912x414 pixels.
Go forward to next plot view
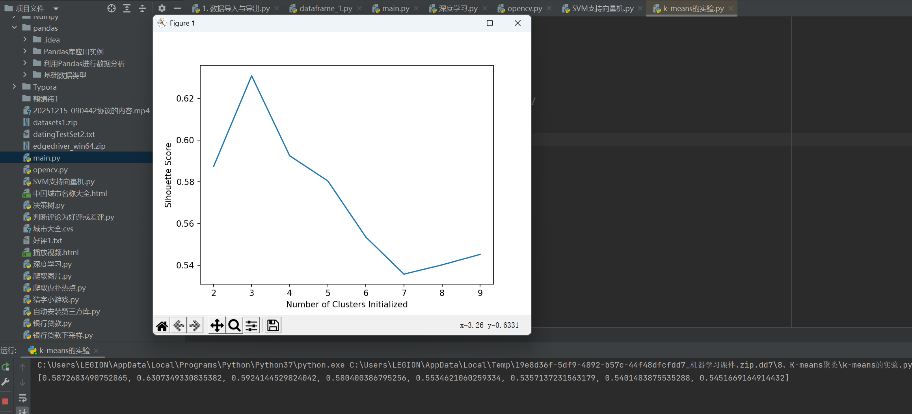(195, 325)
